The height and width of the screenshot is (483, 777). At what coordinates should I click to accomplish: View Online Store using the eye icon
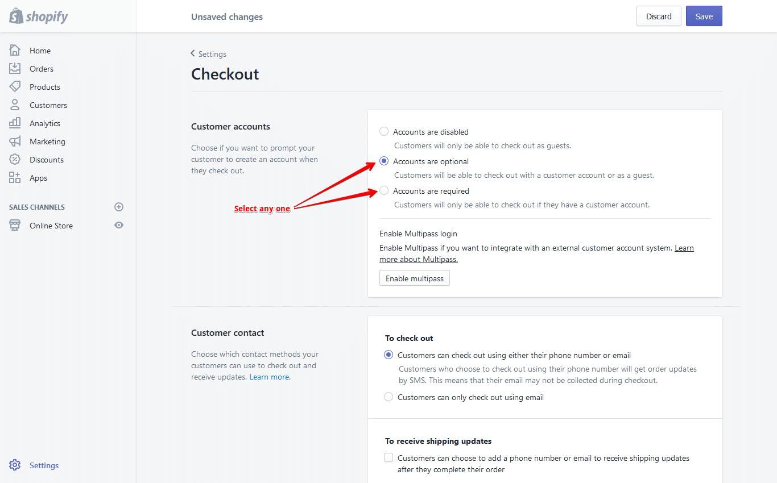click(119, 225)
